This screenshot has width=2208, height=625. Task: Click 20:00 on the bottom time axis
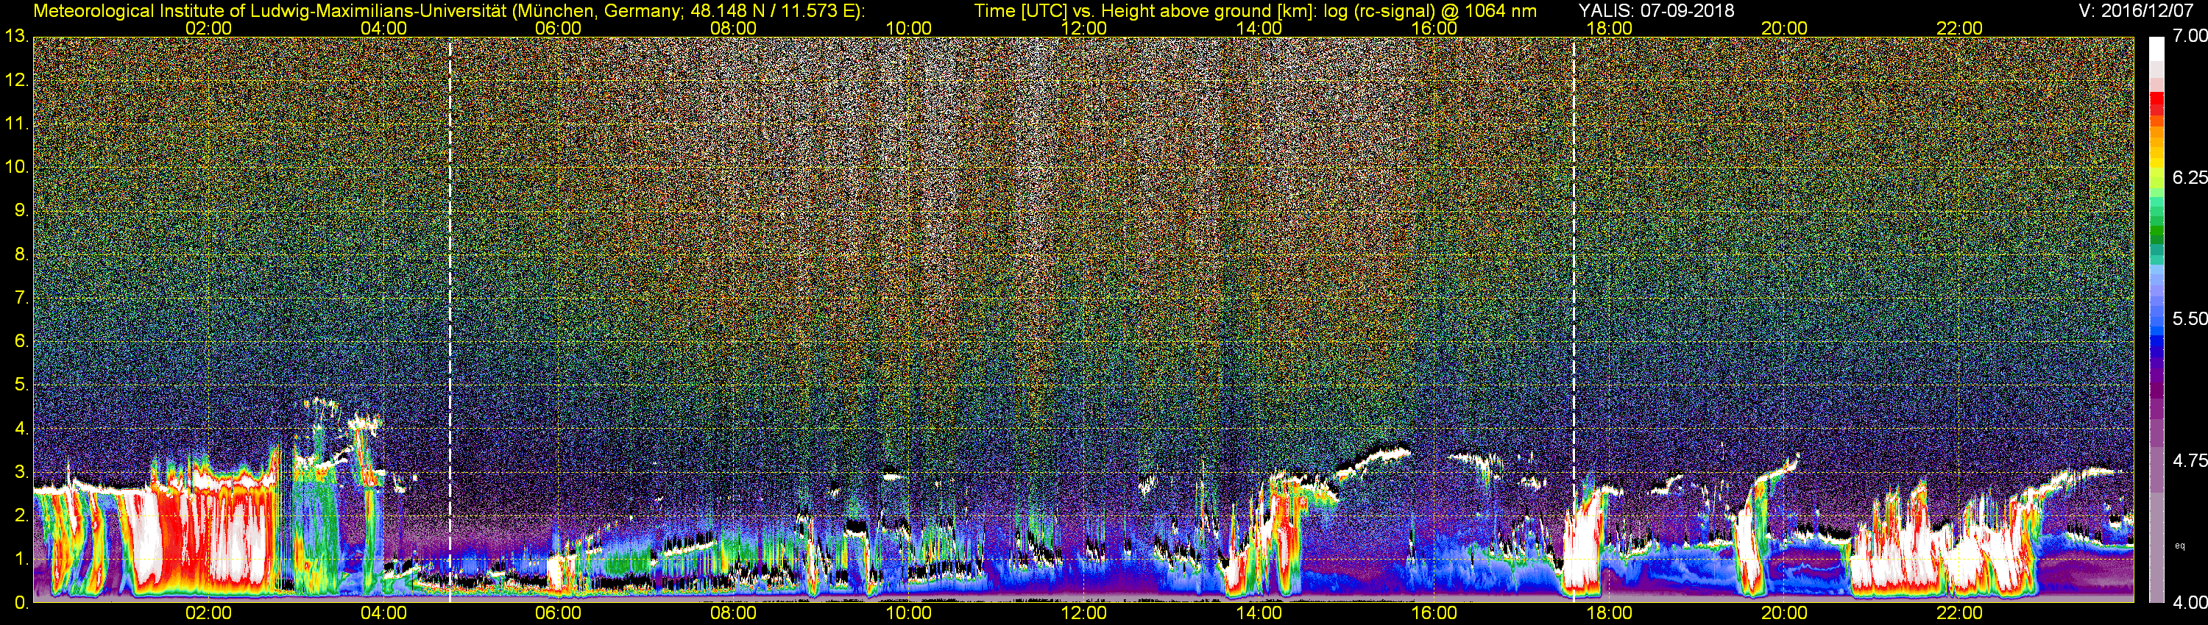tap(1785, 613)
